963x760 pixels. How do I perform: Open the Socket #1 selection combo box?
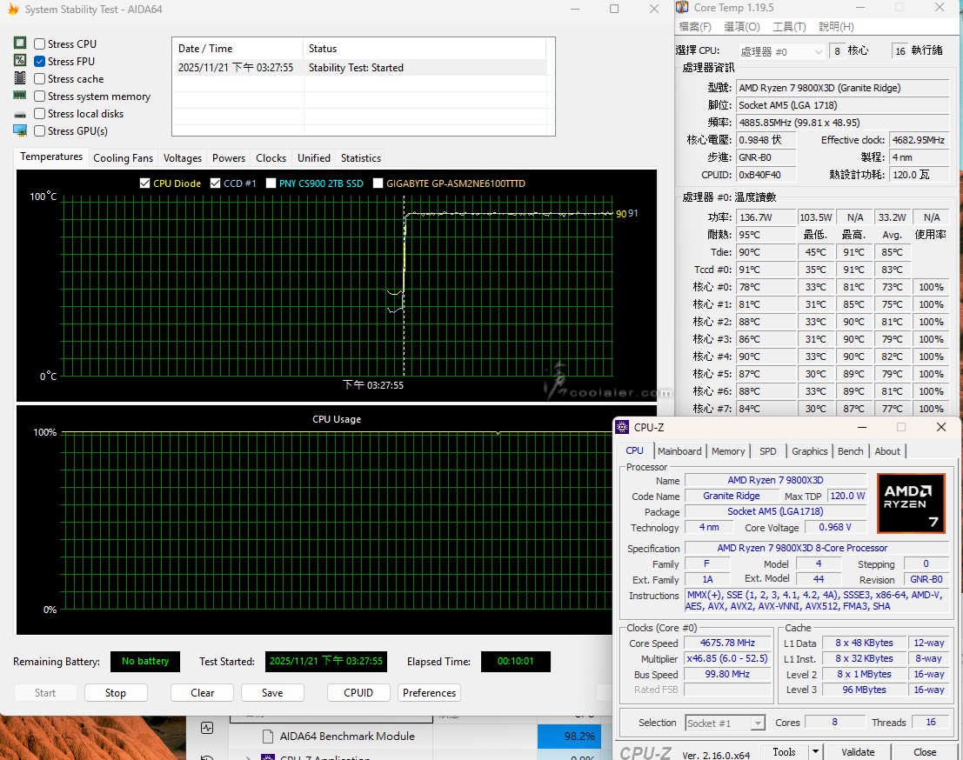coord(725,723)
